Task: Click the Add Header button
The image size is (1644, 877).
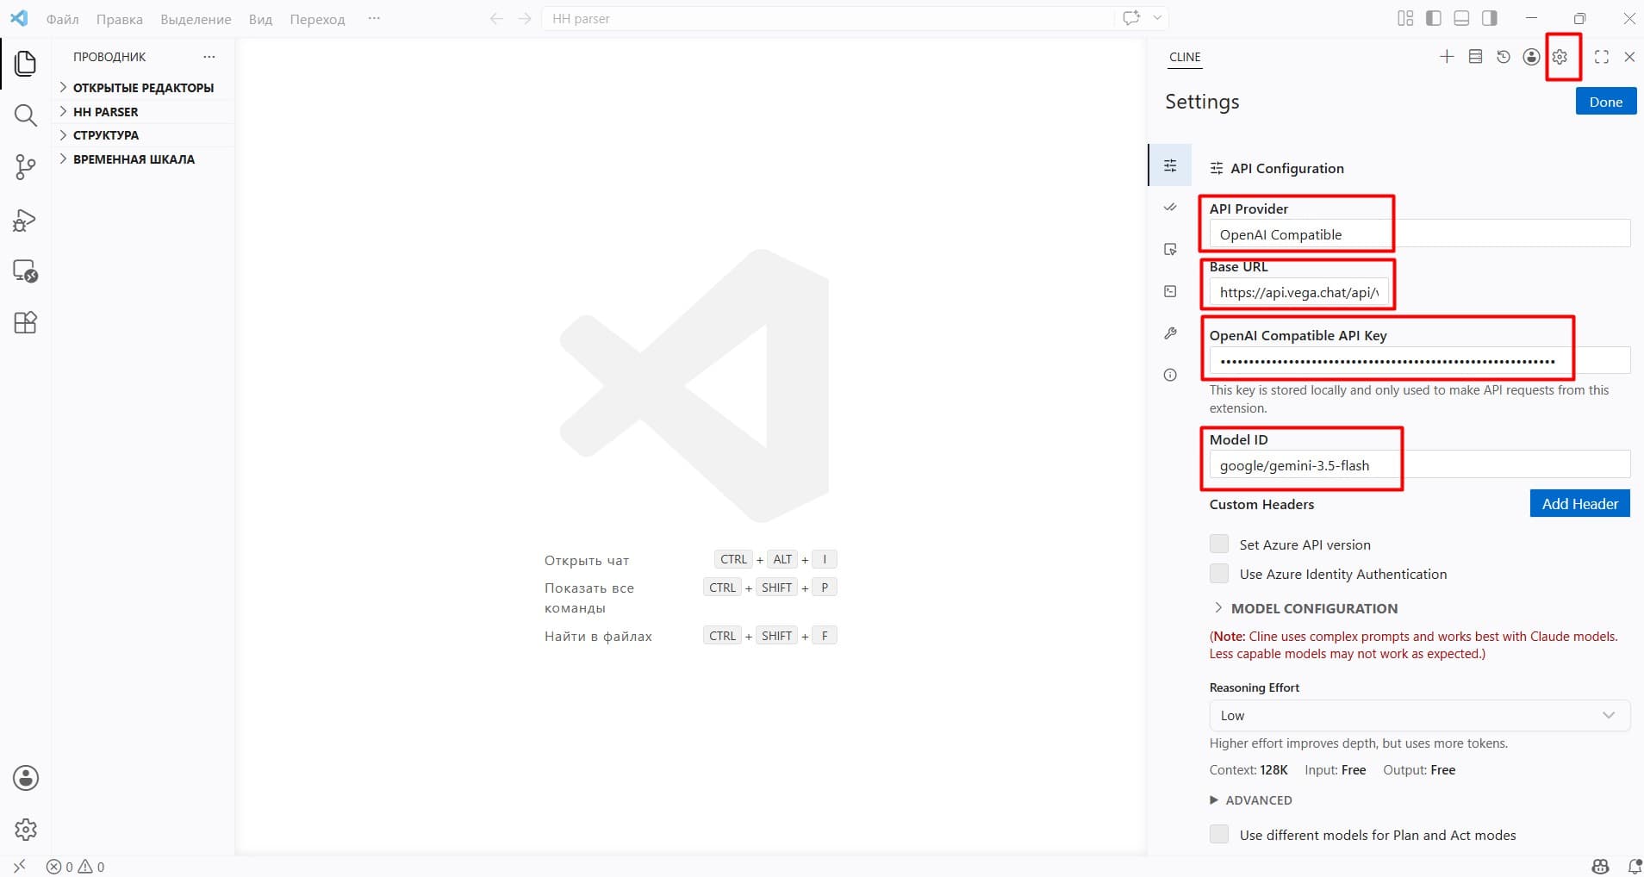Action: 1579,504
